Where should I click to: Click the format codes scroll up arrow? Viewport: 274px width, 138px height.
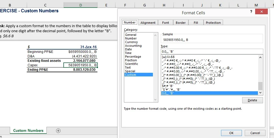[x=260, y=57]
